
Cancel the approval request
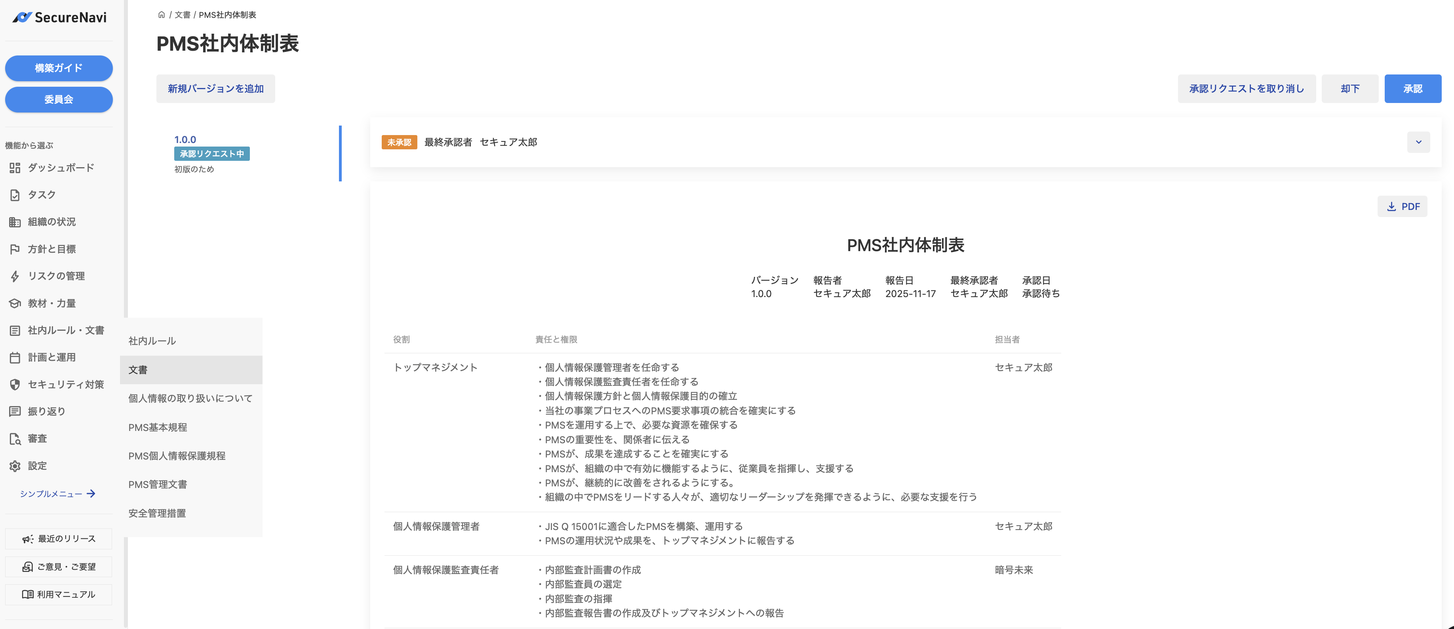(x=1247, y=88)
